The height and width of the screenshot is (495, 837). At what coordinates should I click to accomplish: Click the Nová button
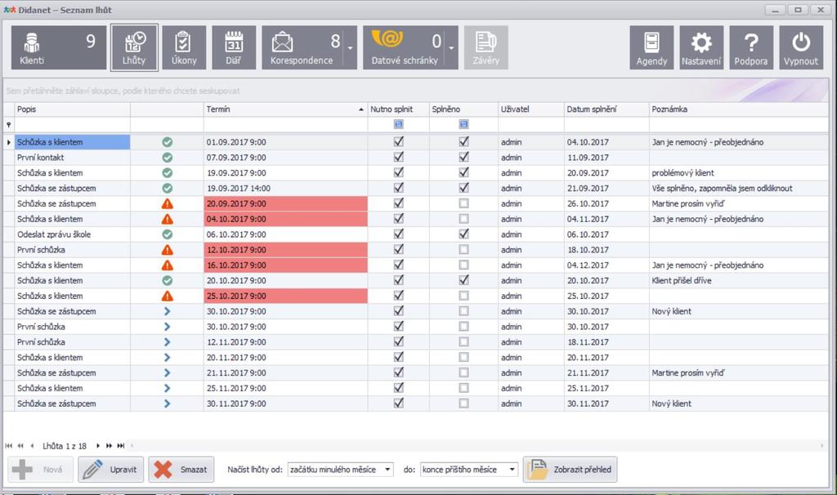click(41, 470)
